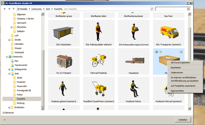Select Im Internet veröffentlichen
Viewport: 205px width, 125px height.
tap(185, 78)
